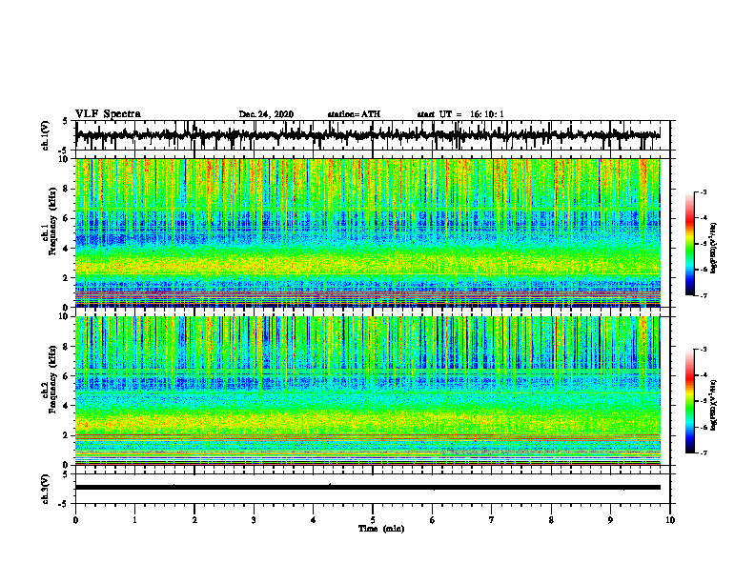Click the ch.3 flat black waveform trace

pos(367,488)
